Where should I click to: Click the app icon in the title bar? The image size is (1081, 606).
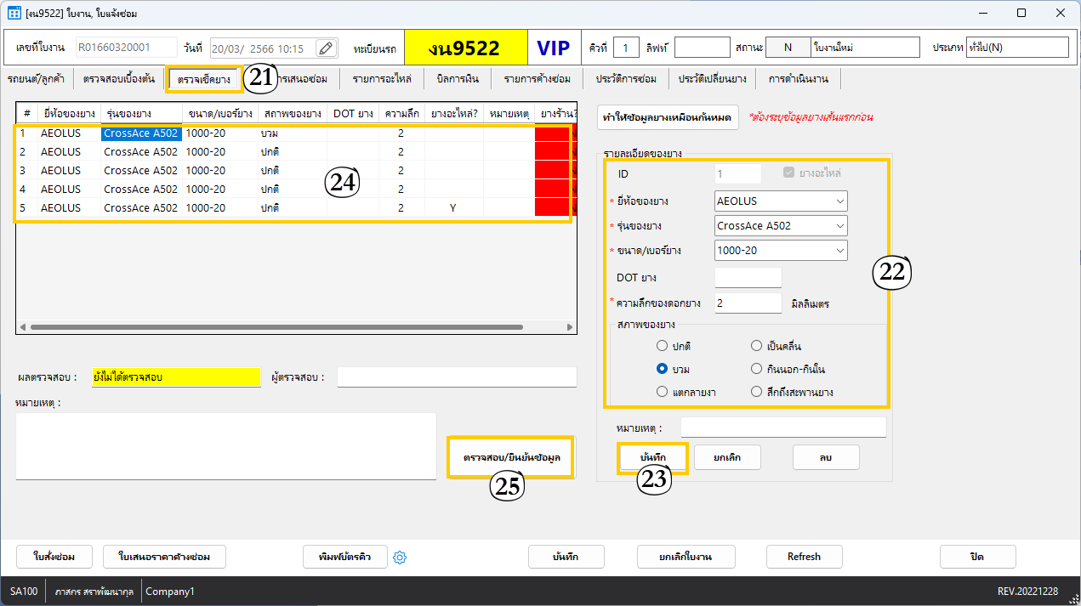click(14, 14)
